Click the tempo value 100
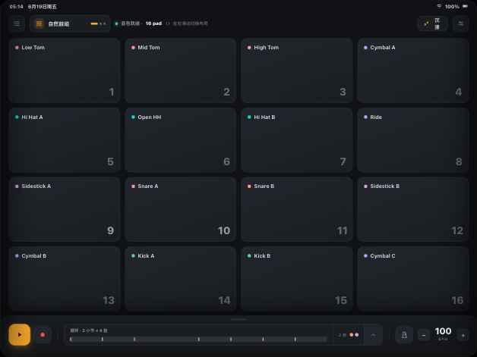 pyautogui.click(x=444, y=331)
